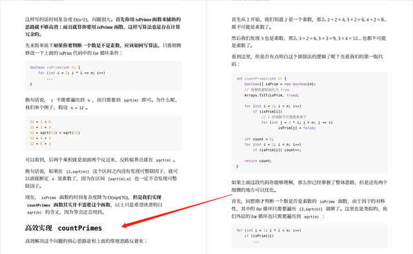The image size is (413, 254).
Task: Click the comment "// 将数组都初始化为 true"
Action: pos(267,90)
